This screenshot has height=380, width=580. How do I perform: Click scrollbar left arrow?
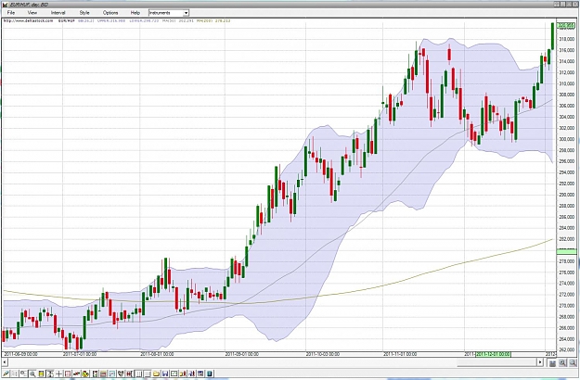pos(5,362)
